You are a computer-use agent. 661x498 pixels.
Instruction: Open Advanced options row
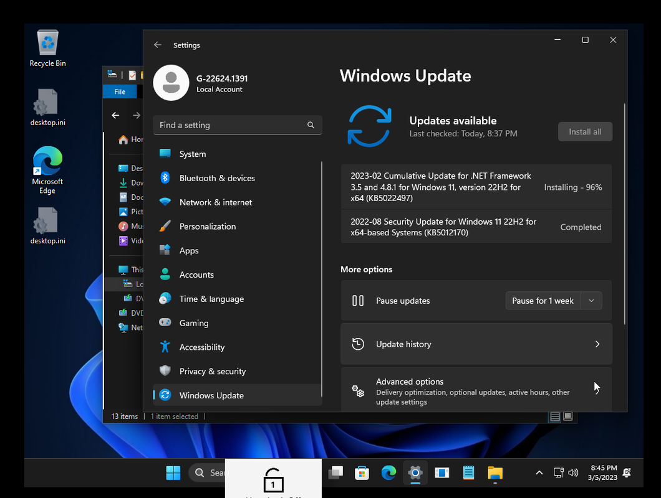point(476,389)
